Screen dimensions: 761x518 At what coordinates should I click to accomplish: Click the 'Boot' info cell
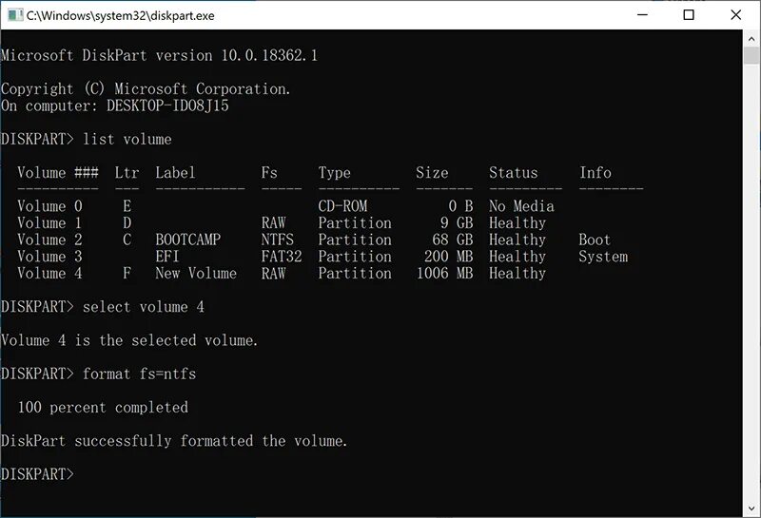595,240
